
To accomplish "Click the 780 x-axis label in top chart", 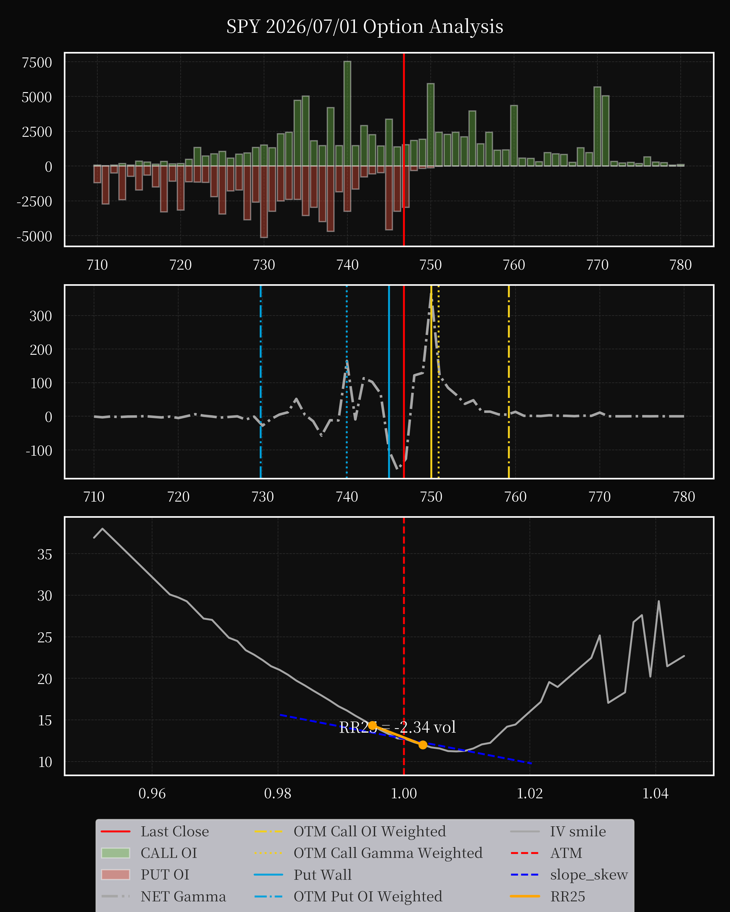I will [x=680, y=265].
